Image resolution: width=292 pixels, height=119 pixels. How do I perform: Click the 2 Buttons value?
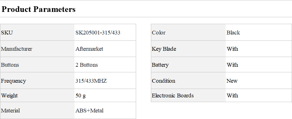click(87, 65)
